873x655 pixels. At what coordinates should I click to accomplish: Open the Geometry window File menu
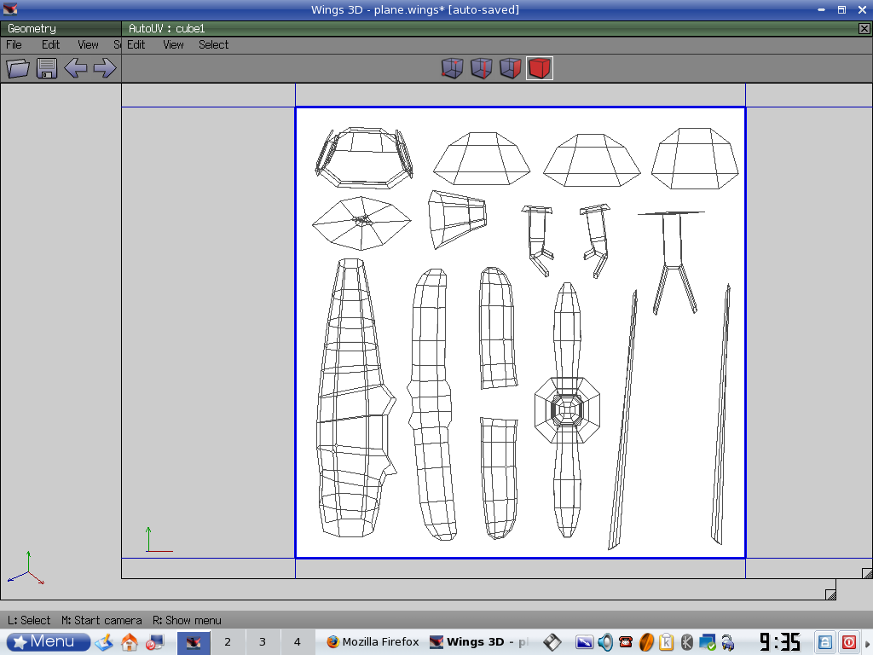14,44
